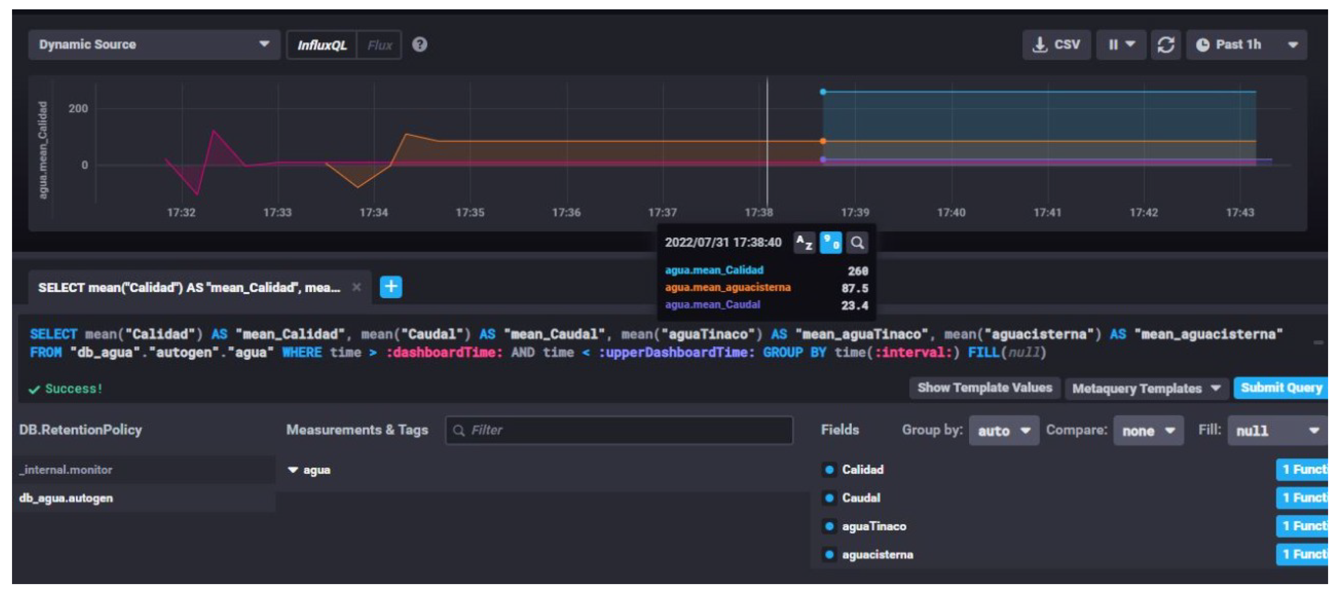Close the SELECT mean query tab
The height and width of the screenshot is (593, 1341).
356,287
